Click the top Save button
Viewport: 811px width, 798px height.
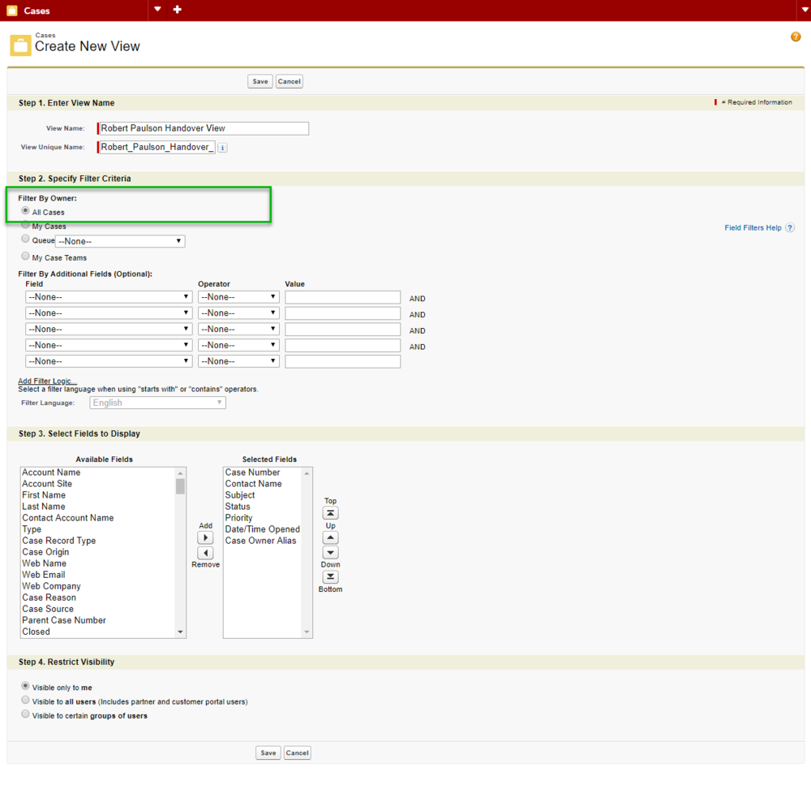click(260, 81)
